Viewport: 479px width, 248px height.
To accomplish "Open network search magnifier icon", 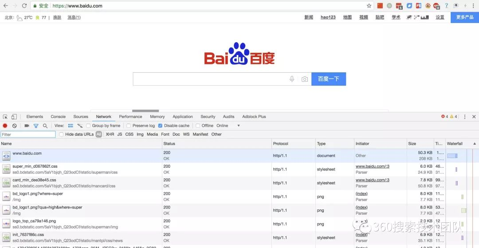I will coord(45,126).
